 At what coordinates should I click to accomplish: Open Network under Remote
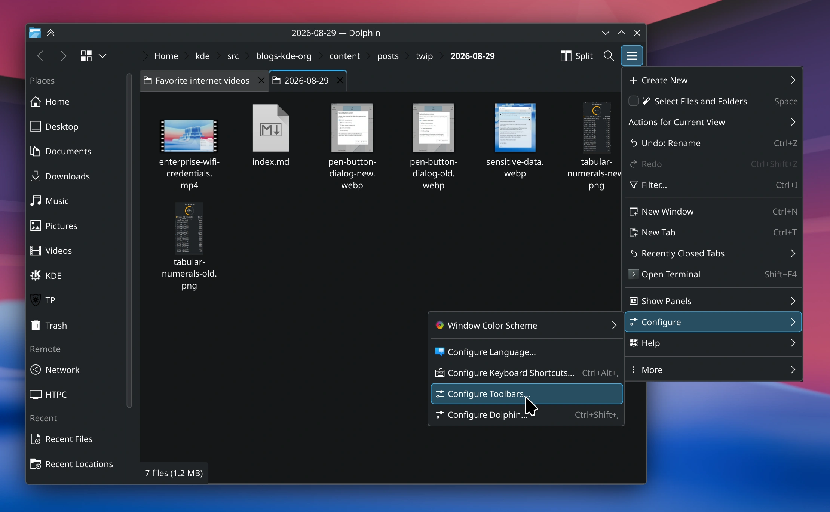pos(74,370)
